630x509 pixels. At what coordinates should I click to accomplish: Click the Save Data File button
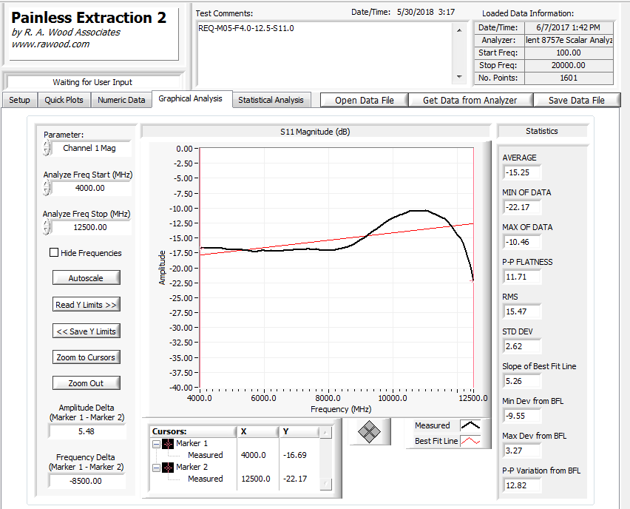[577, 101]
